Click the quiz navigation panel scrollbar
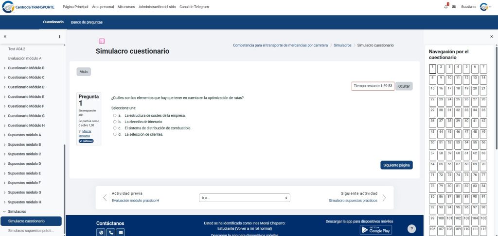The height and width of the screenshot is (236, 498). (497, 98)
